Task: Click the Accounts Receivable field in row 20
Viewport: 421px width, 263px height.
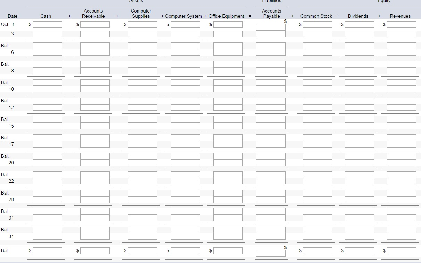Action: [95, 163]
